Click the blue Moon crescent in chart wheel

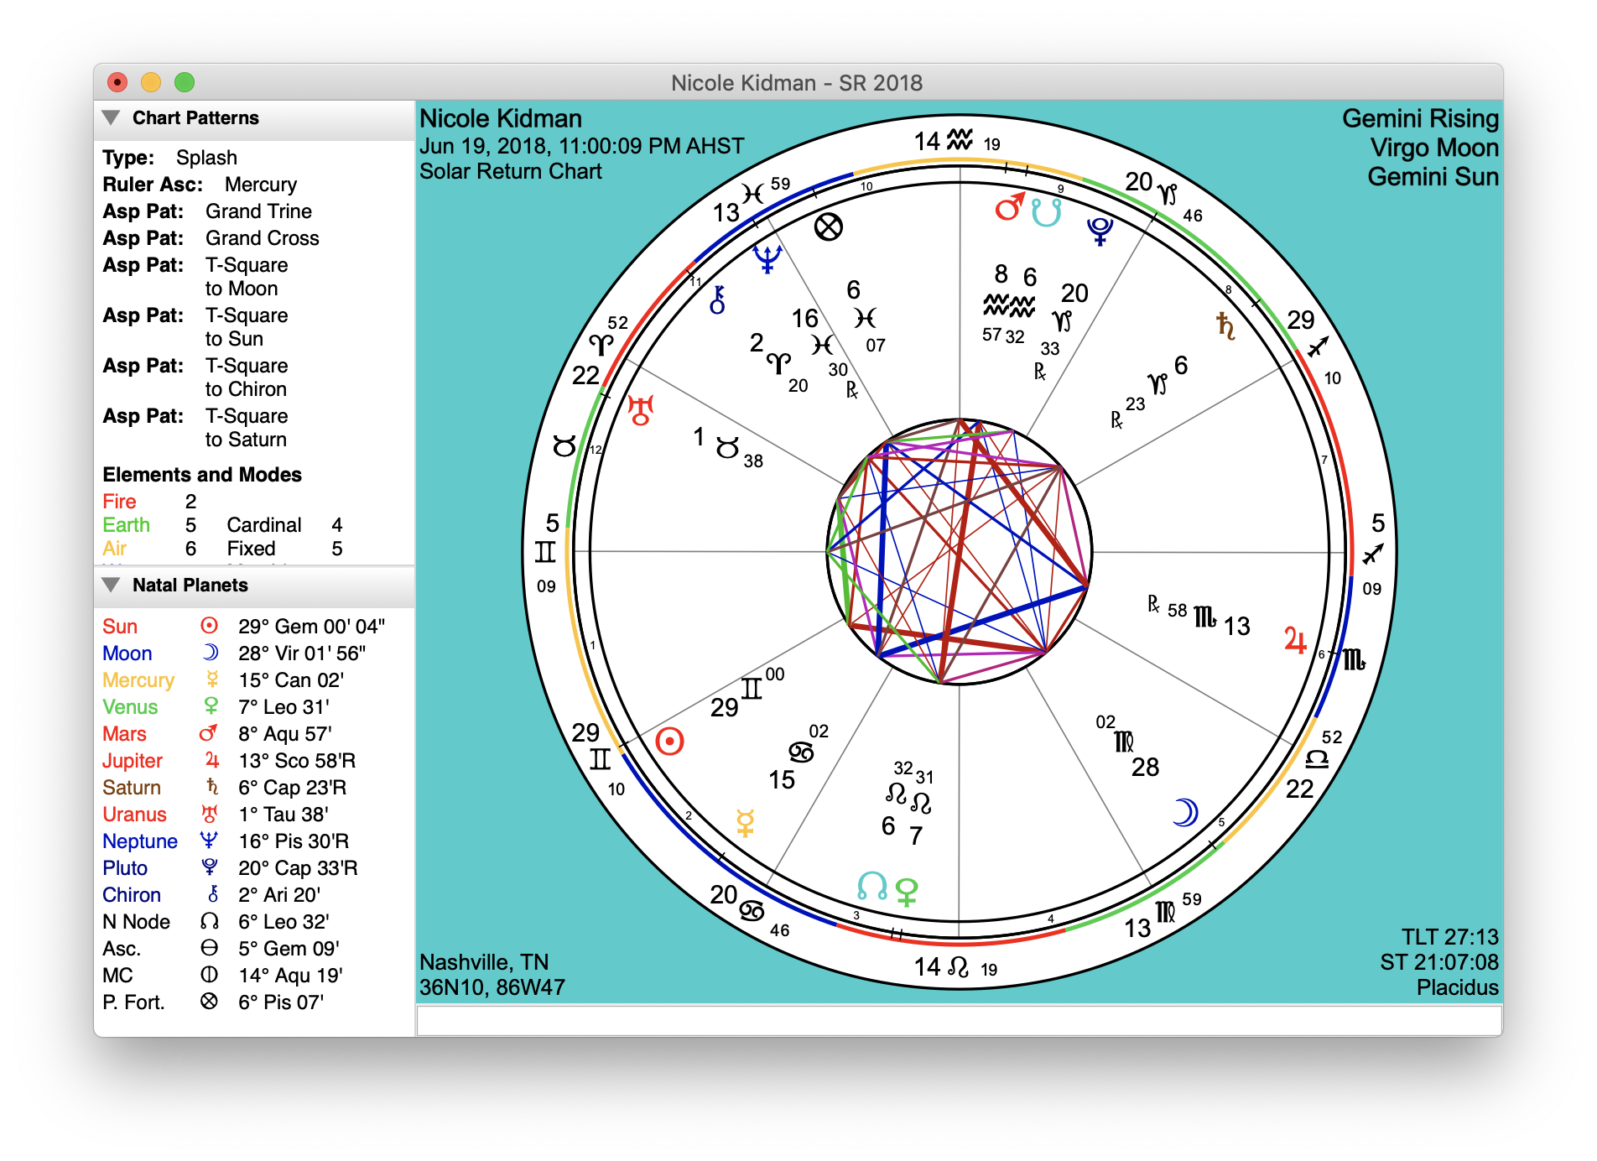1185,812
